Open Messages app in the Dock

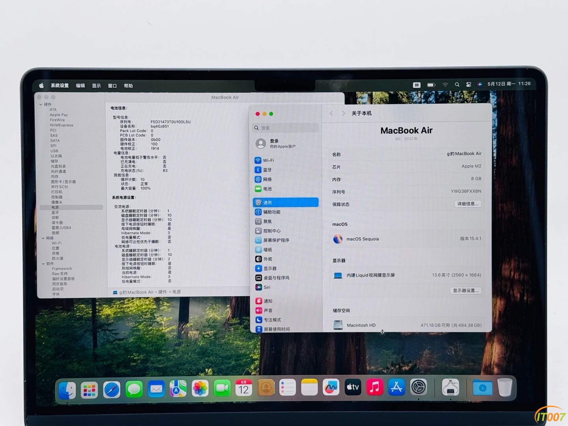[134, 390]
